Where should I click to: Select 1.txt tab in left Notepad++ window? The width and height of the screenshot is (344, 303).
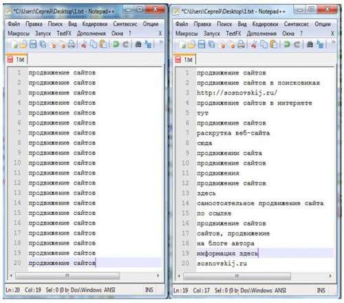[17, 59]
